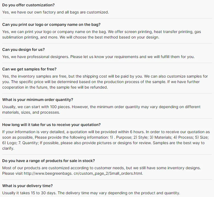Select the professional designers answer paragraph
This screenshot has height=197, width=214.
pyautogui.click(x=98, y=57)
